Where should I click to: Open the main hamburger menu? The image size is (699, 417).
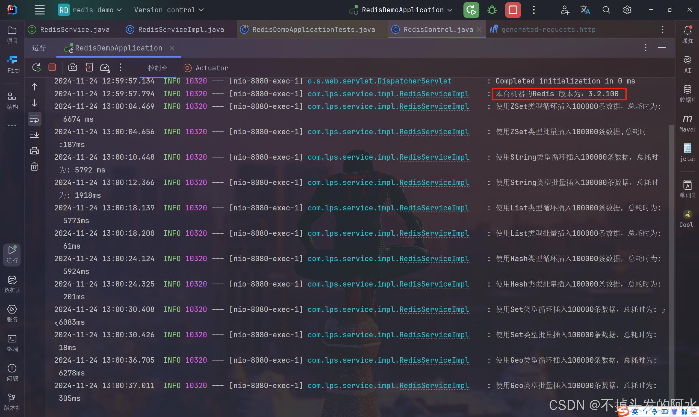pos(40,10)
